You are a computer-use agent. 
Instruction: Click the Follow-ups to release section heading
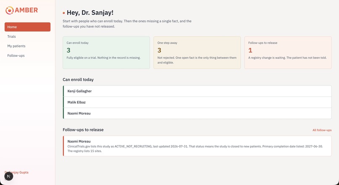pyautogui.click(x=83, y=129)
